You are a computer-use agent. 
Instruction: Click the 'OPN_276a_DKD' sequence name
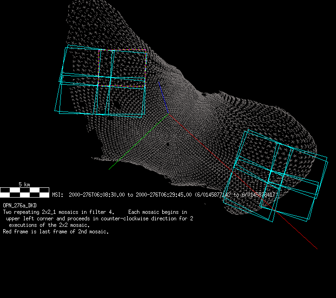20,205
